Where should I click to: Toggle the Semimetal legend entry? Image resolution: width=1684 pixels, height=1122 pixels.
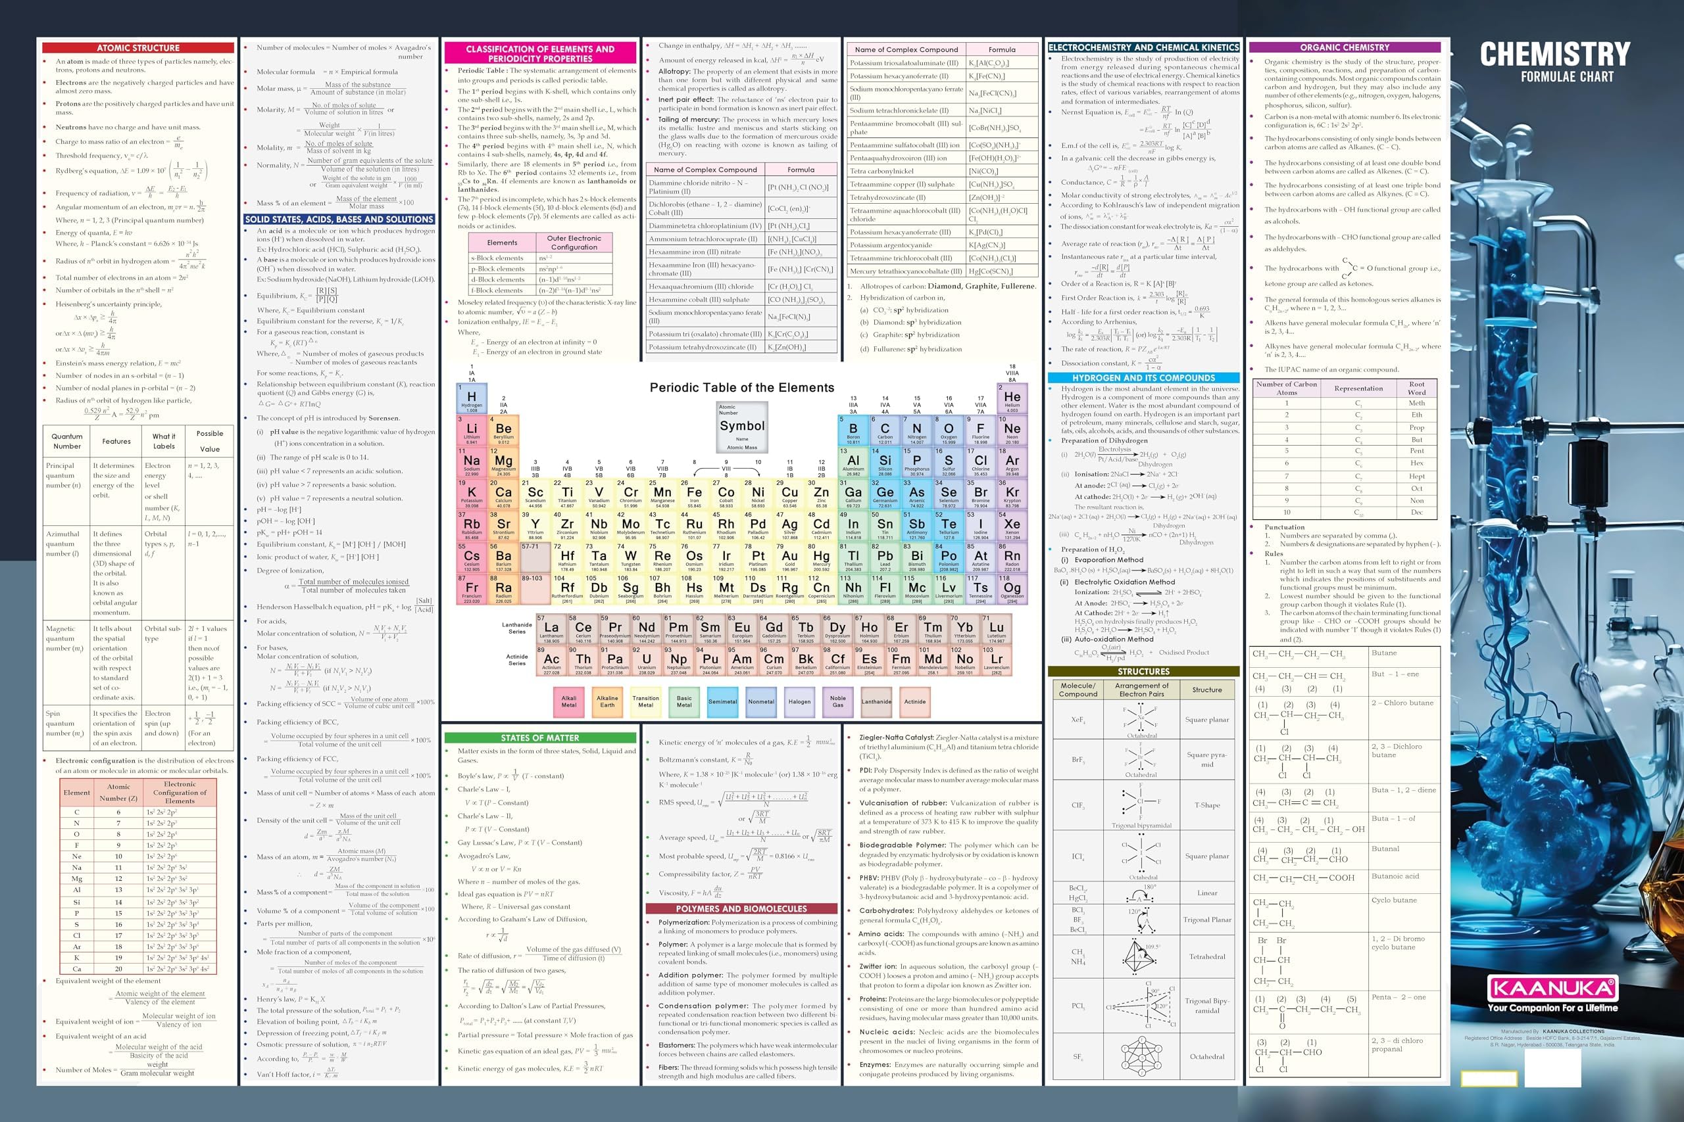(723, 701)
